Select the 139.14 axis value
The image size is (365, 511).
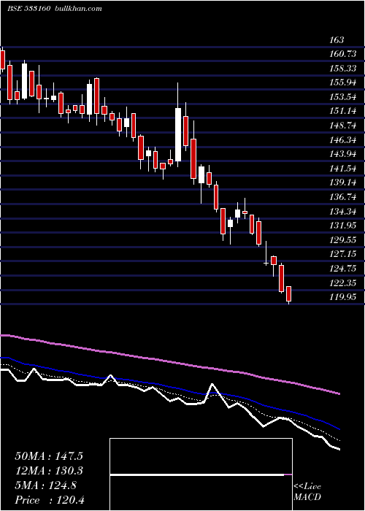[344, 182]
